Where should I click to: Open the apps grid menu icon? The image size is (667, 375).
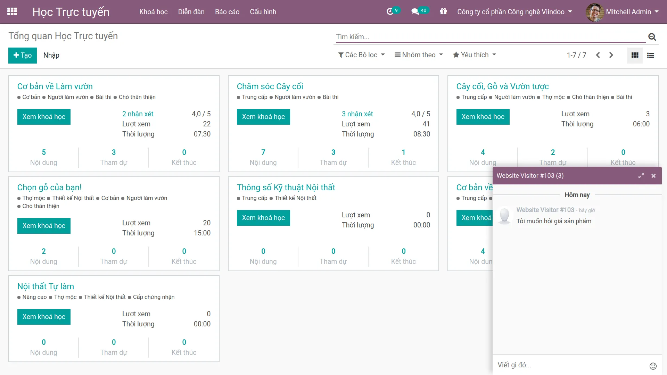coord(12,11)
